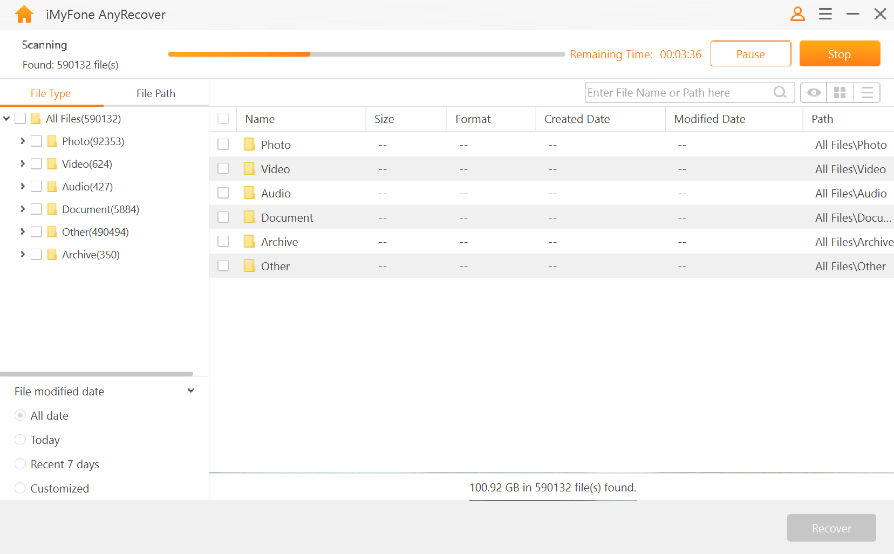The height and width of the screenshot is (554, 894).
Task: Click the user account icon
Action: point(798,14)
